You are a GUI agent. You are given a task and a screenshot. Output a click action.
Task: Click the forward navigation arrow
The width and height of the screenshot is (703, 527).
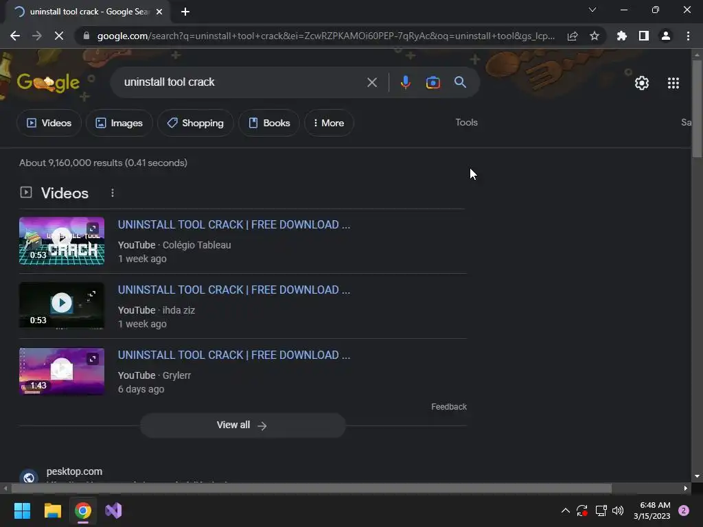(37, 36)
